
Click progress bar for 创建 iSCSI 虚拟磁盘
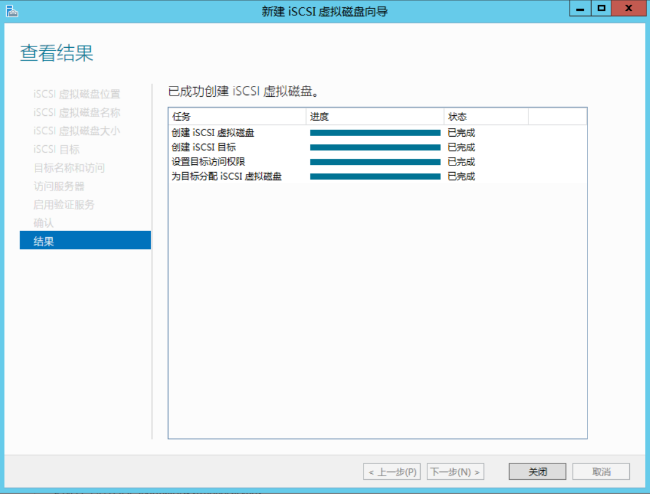(375, 132)
